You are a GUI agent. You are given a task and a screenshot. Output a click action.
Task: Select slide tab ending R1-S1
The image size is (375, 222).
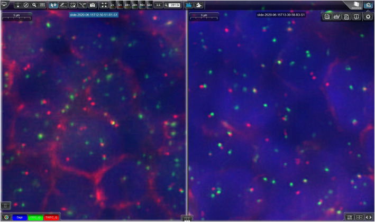point(94,15)
